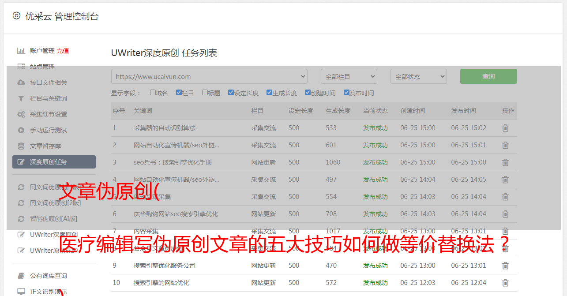Open the site URL dropdown https://www.ucaiyun.com
This screenshot has width=567, height=296.
[209, 76]
